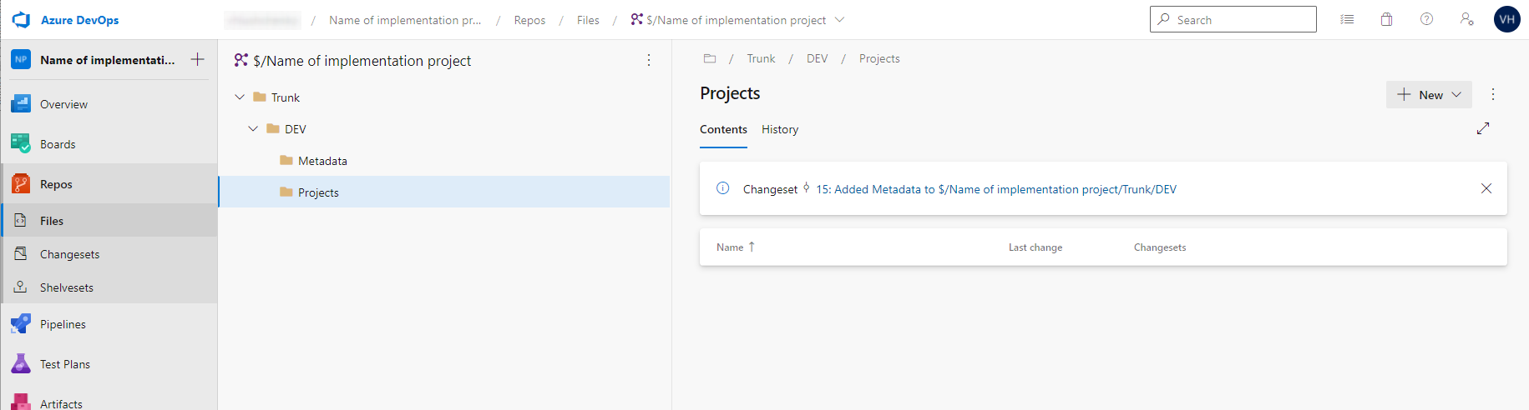This screenshot has height=410, width=1529.
Task: Open user settings icon in header
Action: (x=1466, y=19)
